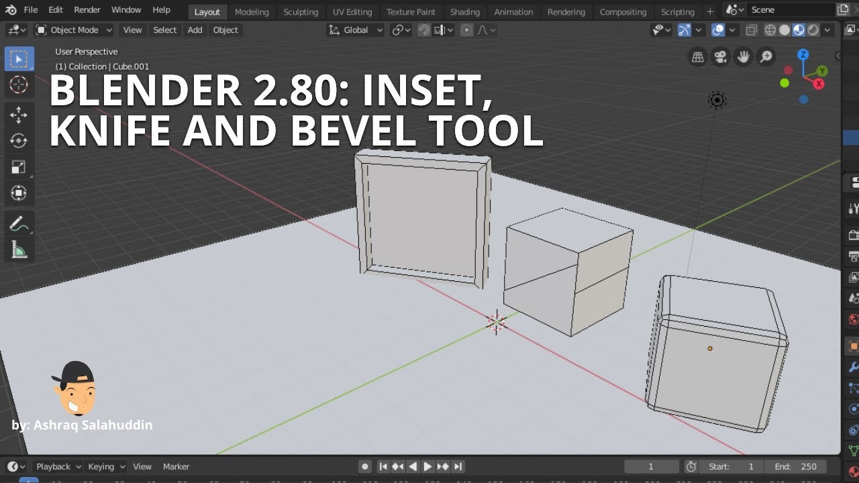Activate the Move tool
The image size is (859, 483).
click(19, 115)
